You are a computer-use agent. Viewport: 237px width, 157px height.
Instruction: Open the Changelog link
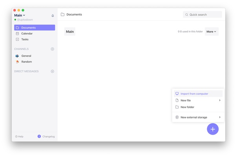point(49,137)
